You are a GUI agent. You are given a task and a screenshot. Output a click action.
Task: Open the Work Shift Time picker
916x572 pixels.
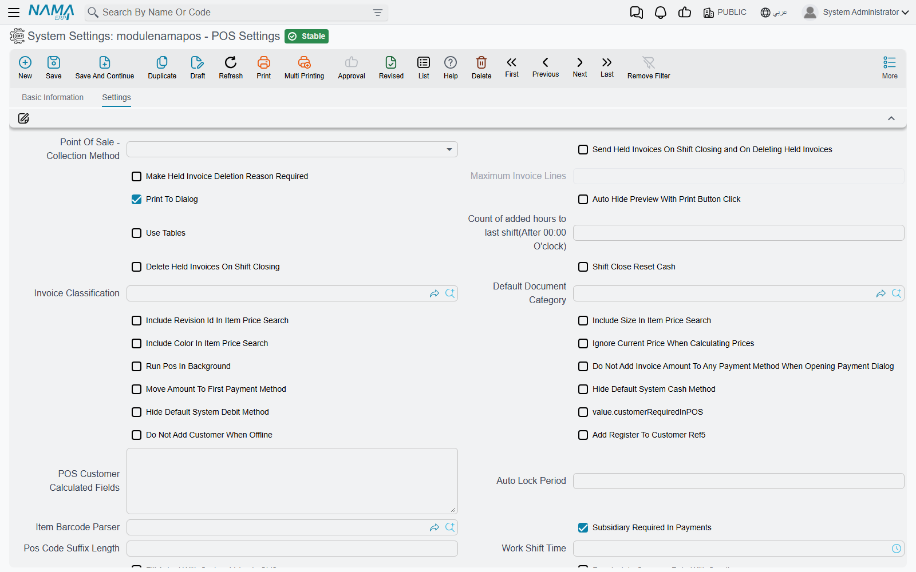coord(897,549)
